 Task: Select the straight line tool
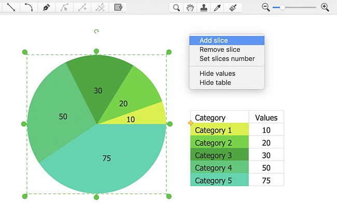[x=10, y=7]
